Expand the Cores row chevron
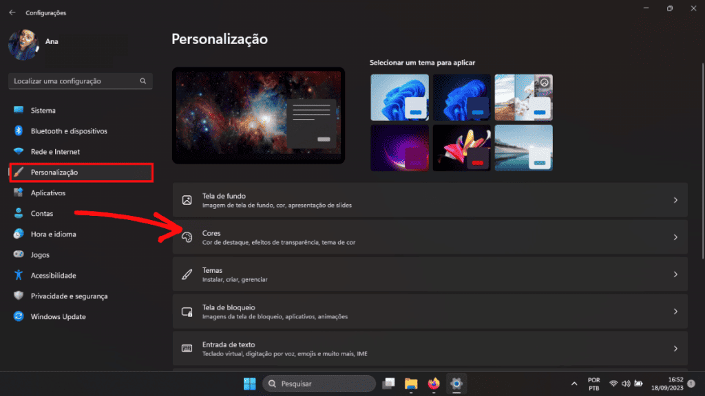Screen dimensions: 705x396 tap(675, 237)
